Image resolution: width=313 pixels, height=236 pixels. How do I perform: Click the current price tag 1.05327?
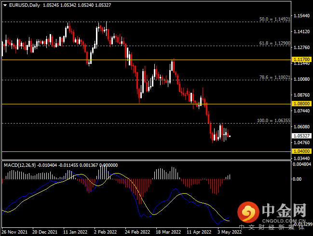point(301,136)
